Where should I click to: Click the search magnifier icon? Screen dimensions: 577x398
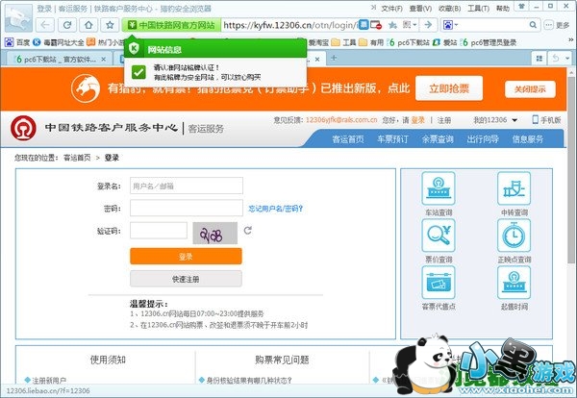(533, 25)
